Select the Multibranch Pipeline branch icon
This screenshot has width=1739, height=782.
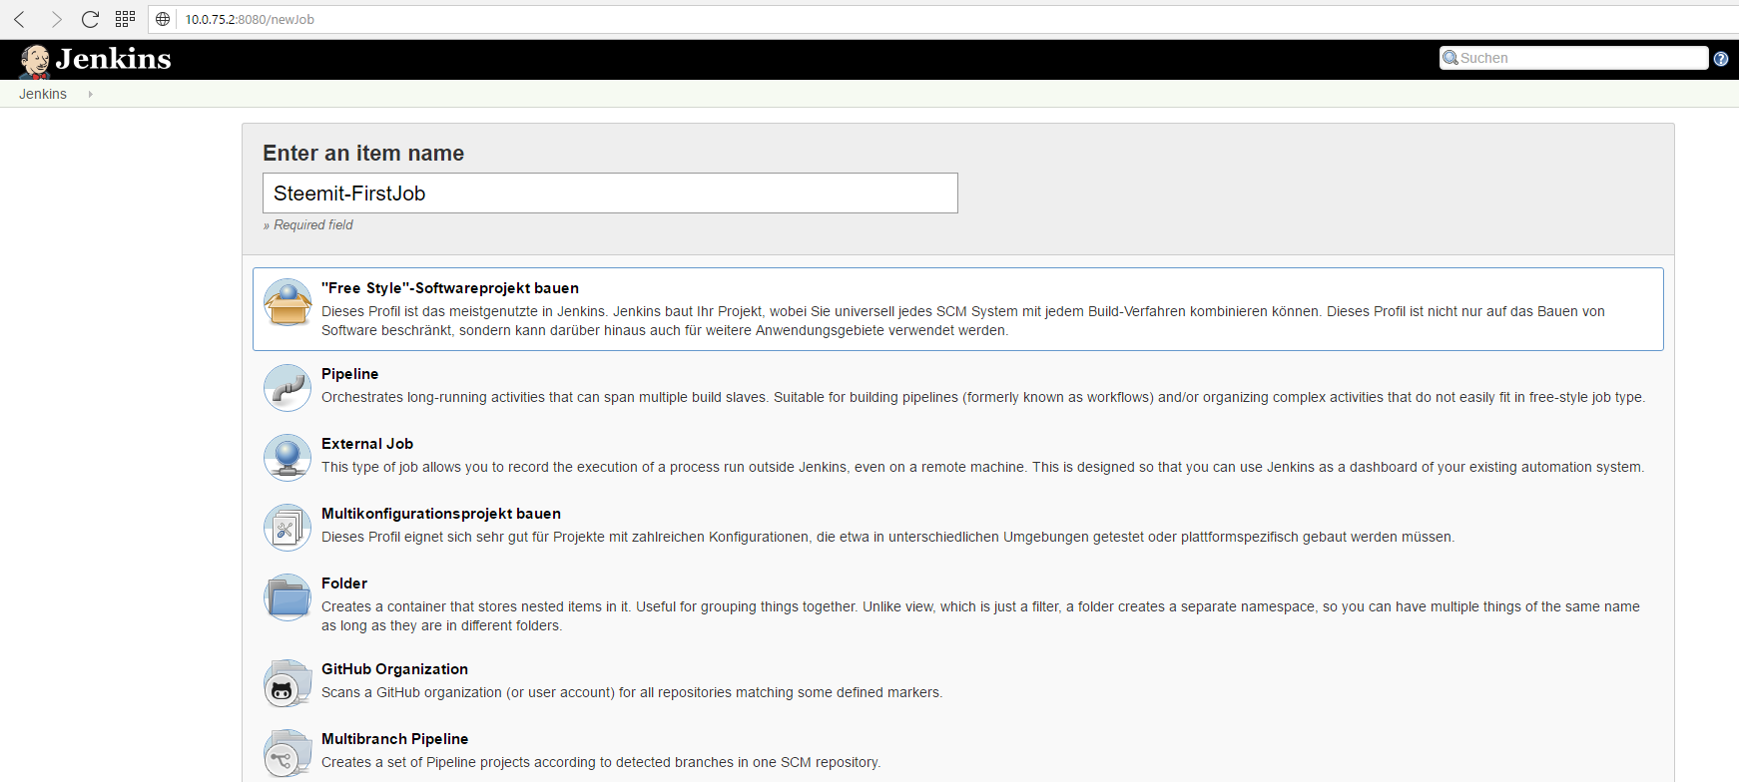point(288,753)
